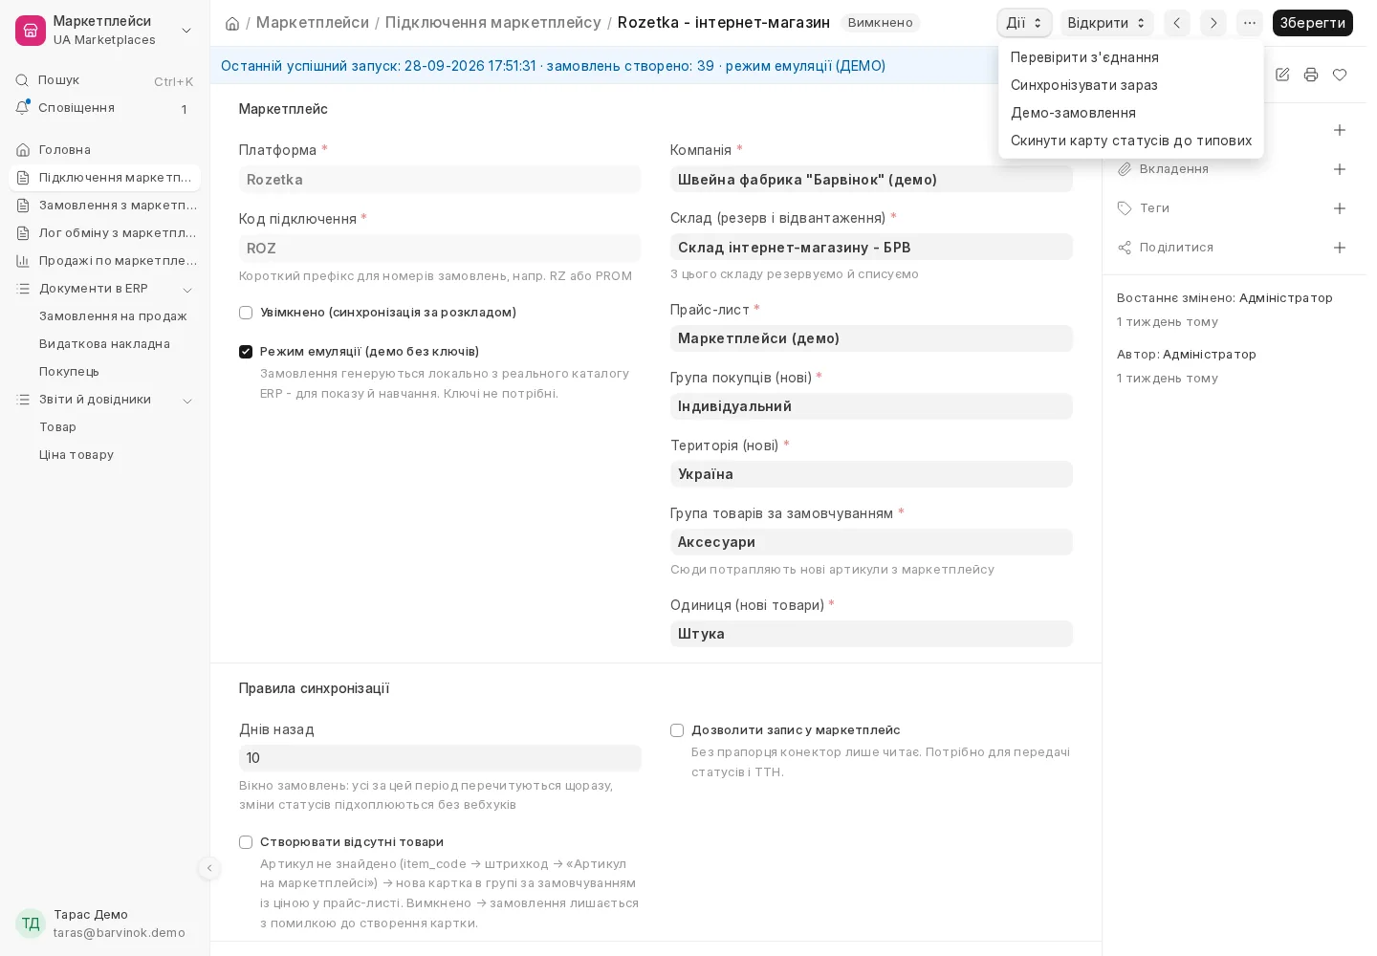1377x956 pixels.
Task: Click the home icon in the breadcrumb
Action: point(232,23)
